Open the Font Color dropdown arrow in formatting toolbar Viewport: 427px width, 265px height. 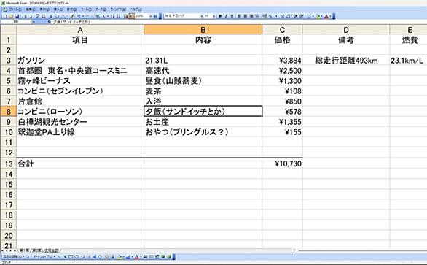[330, 16]
